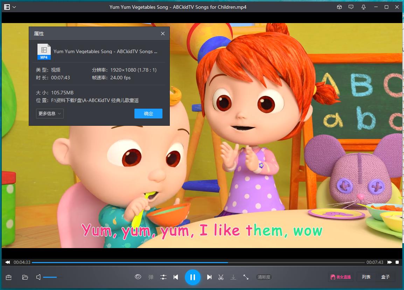Click the MP4 file icon in properties
This screenshot has height=290, width=404.
pos(44,52)
